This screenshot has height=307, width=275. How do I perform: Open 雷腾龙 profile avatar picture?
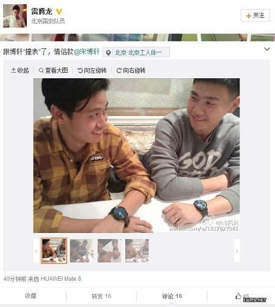(15, 16)
